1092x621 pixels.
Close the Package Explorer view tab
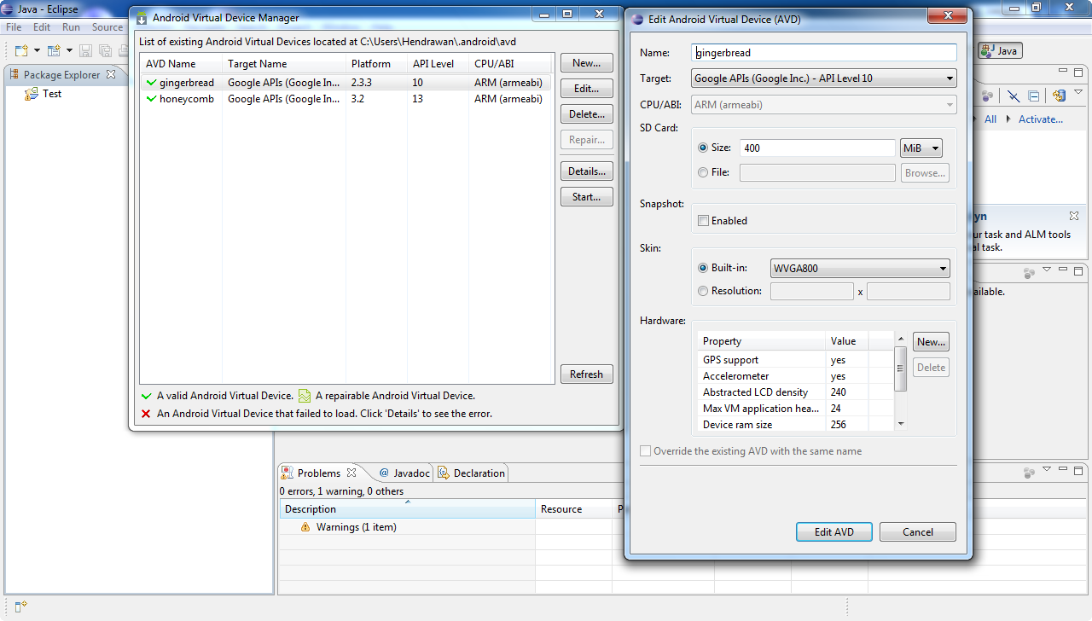(x=110, y=75)
